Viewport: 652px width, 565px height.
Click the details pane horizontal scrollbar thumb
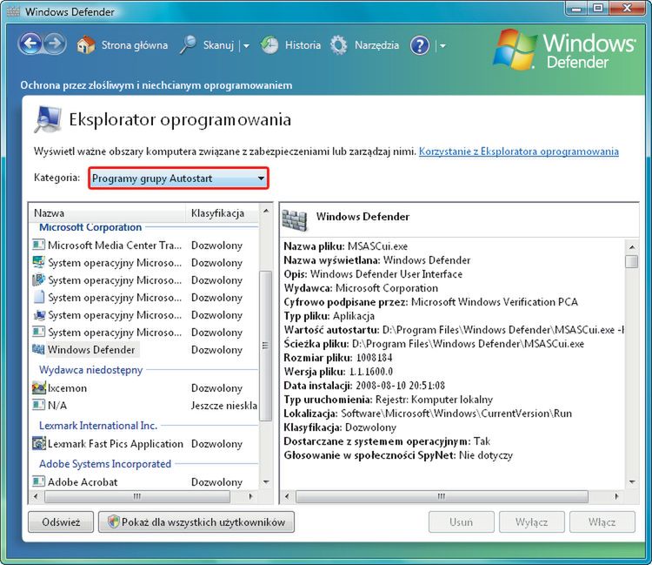click(x=442, y=496)
